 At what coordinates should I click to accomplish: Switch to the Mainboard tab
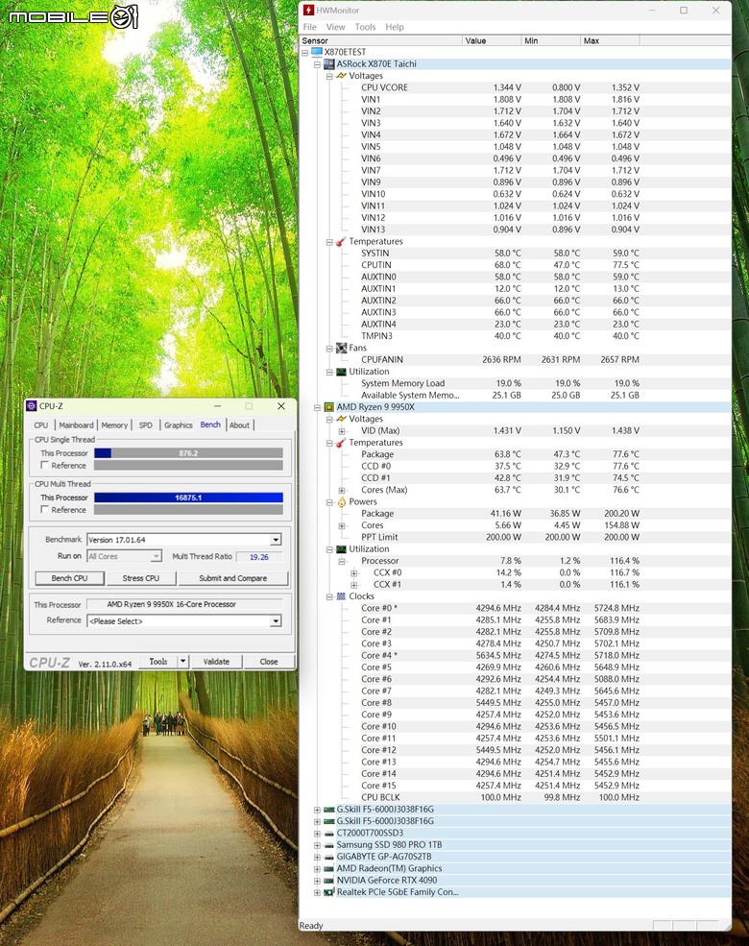(x=76, y=424)
